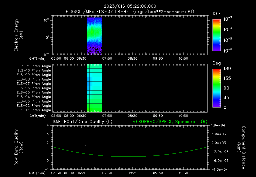Select 'ELS-11 Pitch Angle' row label
Viewport: 256px width, 177px height.
(34, 66)
